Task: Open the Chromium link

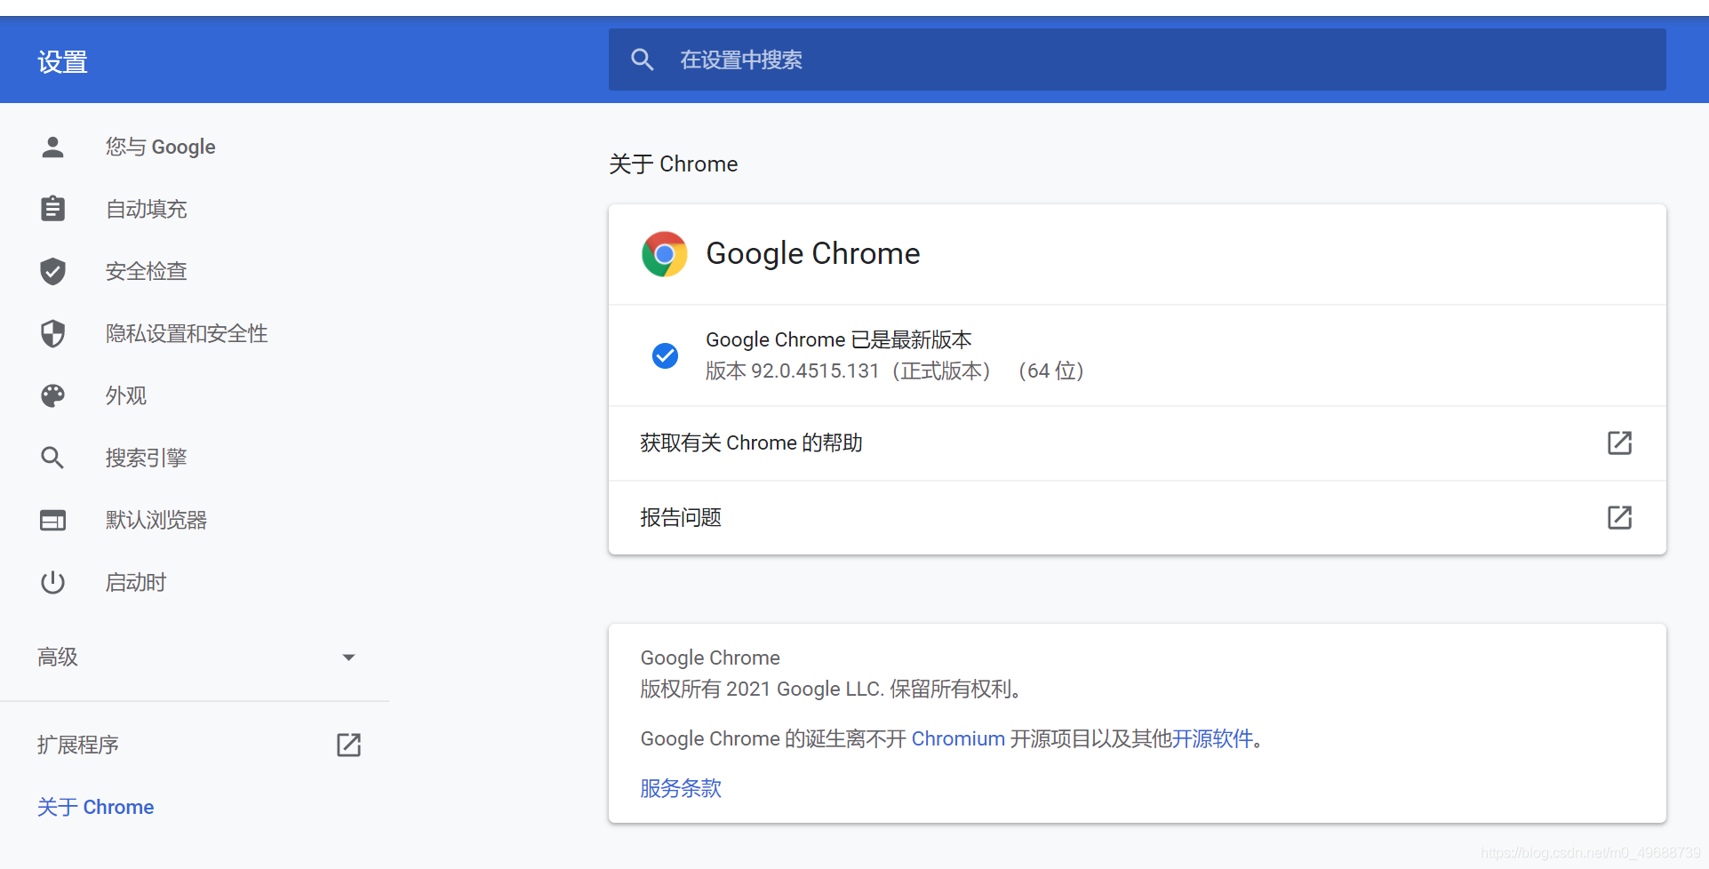Action: point(958,738)
